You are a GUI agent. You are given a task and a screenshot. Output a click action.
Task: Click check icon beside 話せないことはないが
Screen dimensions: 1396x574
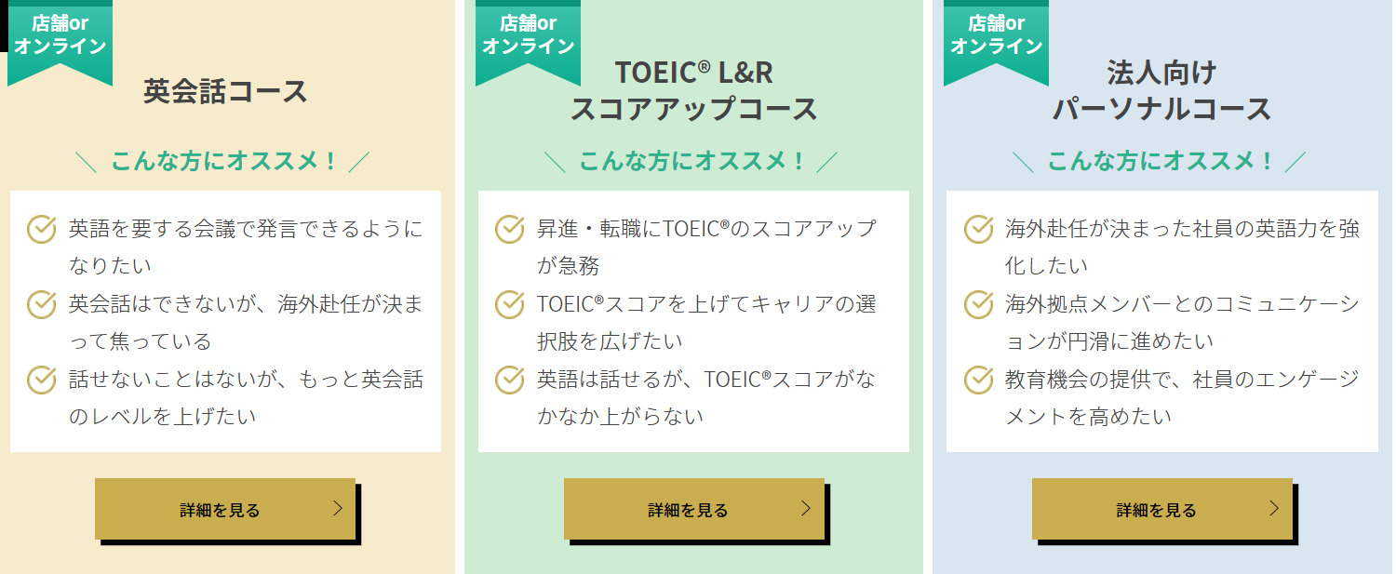pos(42,380)
